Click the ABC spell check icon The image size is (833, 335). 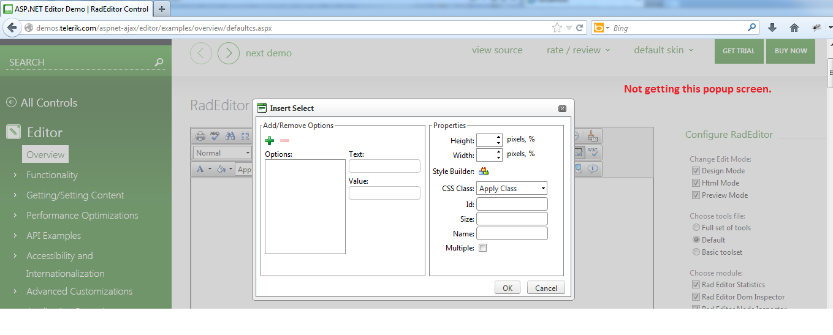pos(215,136)
